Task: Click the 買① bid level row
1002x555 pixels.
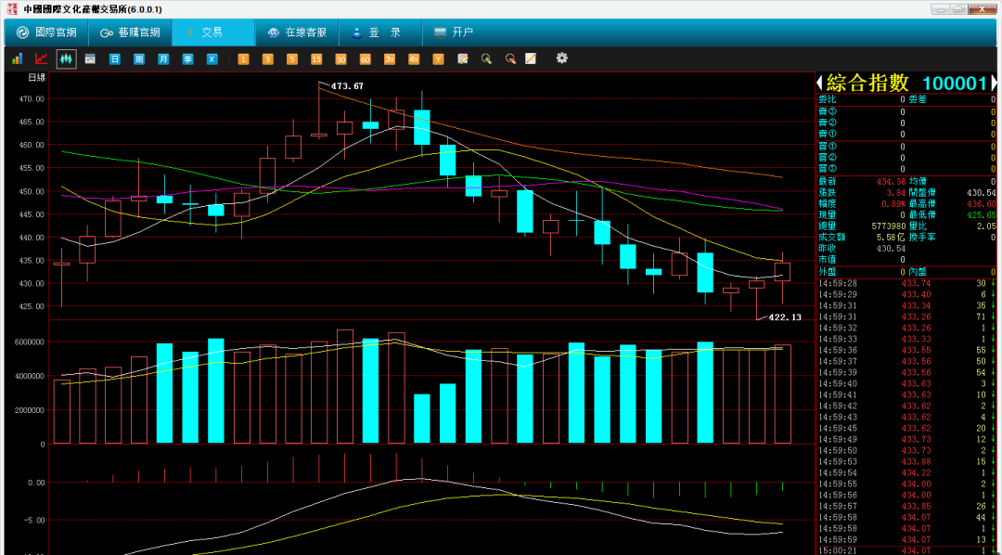Action: click(906, 146)
